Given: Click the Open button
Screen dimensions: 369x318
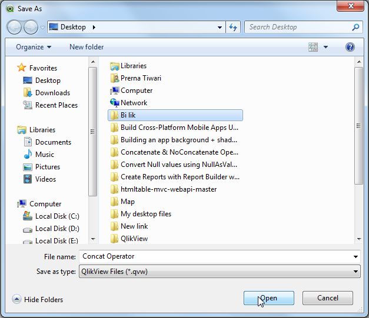Looking at the screenshot, I should click(269, 298).
